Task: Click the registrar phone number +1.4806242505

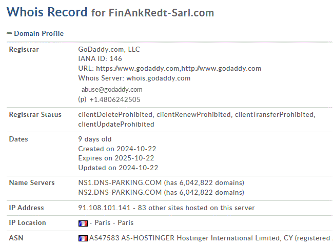Action: tap(115, 99)
